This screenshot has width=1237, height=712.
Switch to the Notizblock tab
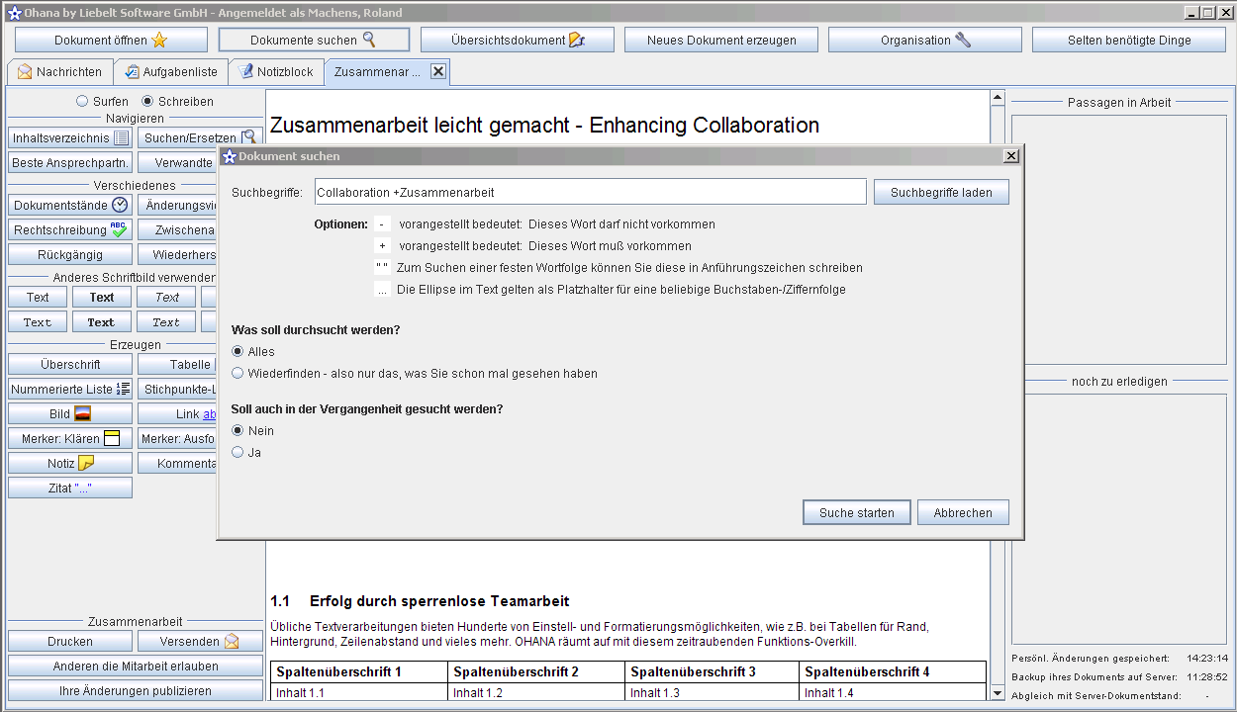276,72
